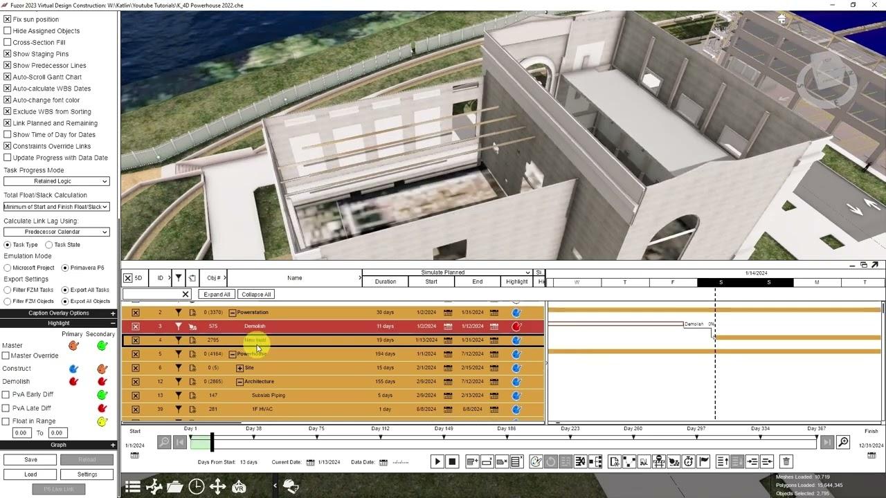Expand the Caption Overlay Options section
886x498 pixels.
[x=113, y=313]
